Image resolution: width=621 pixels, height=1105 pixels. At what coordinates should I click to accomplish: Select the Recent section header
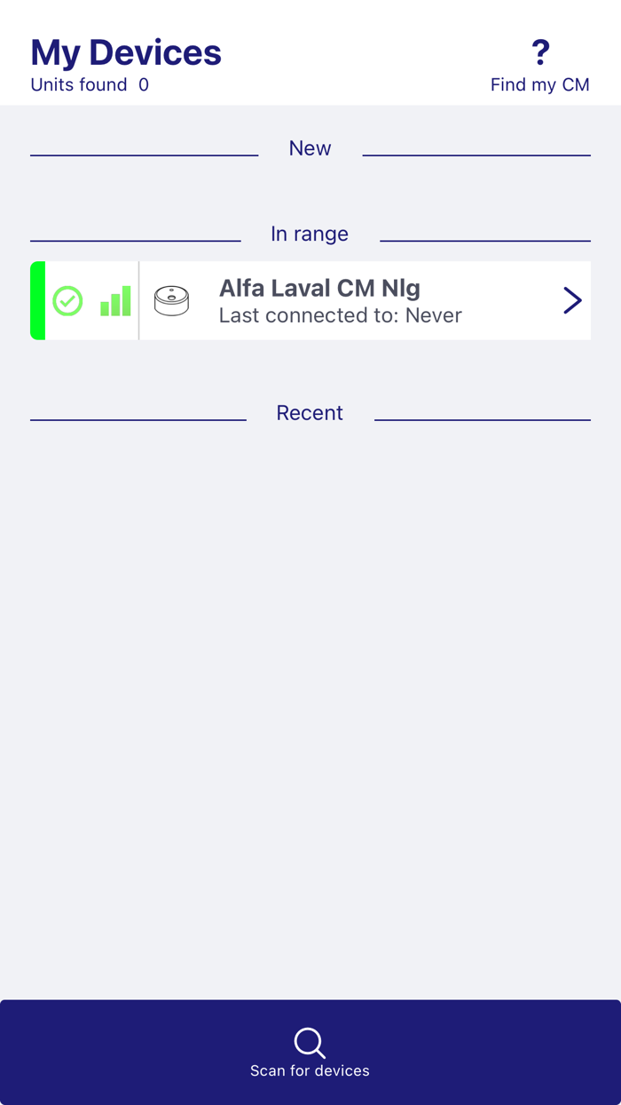point(309,412)
